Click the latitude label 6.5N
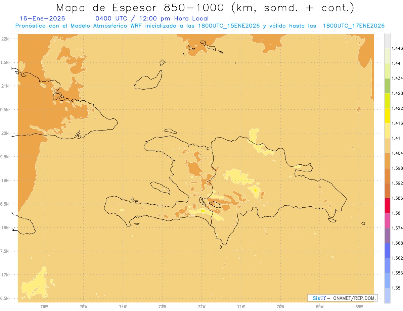403x311 pixels. (5, 298)
